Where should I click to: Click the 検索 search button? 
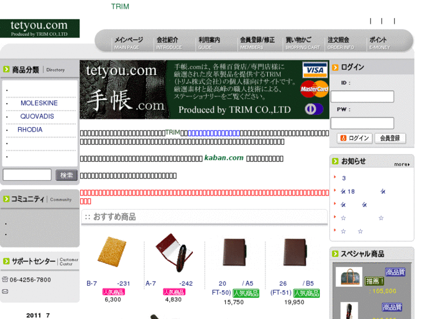[x=67, y=175]
